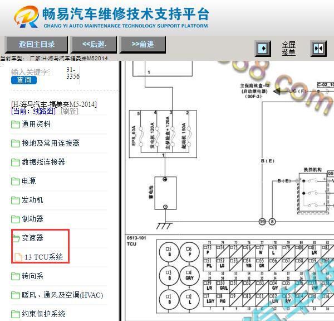This screenshot has width=334, height=321.
Task: Click the 当前：线路图 link
Action: [x=33, y=111]
